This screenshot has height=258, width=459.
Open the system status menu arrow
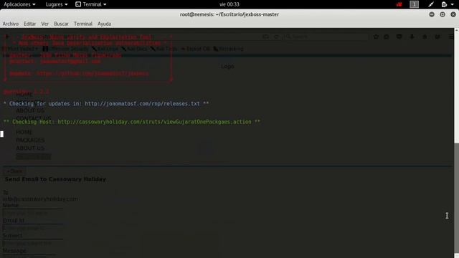(x=453, y=4)
